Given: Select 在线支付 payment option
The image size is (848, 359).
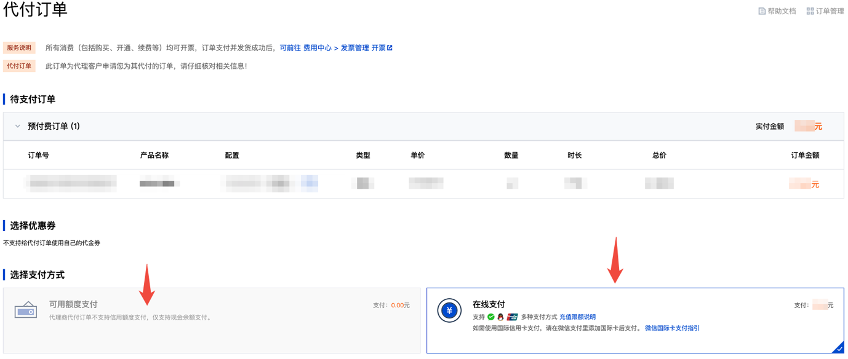Looking at the screenshot, I should (x=635, y=320).
